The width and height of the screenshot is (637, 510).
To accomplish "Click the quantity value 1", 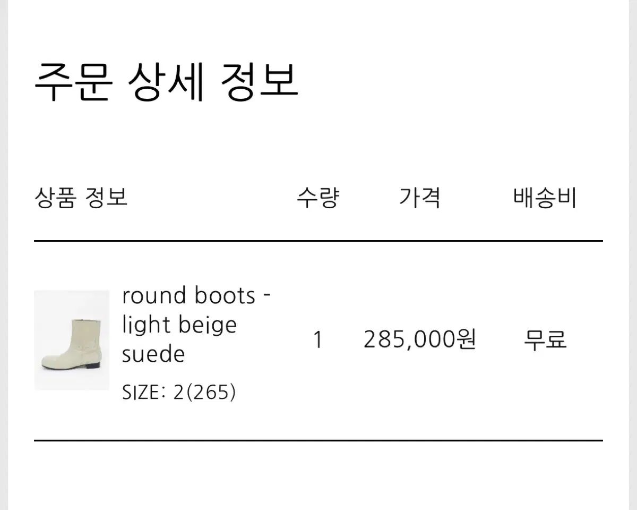I will (x=317, y=339).
